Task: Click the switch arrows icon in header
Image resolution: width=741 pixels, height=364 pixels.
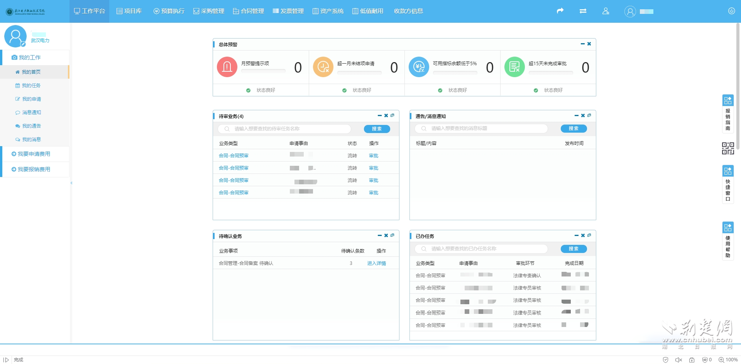Action: point(583,11)
